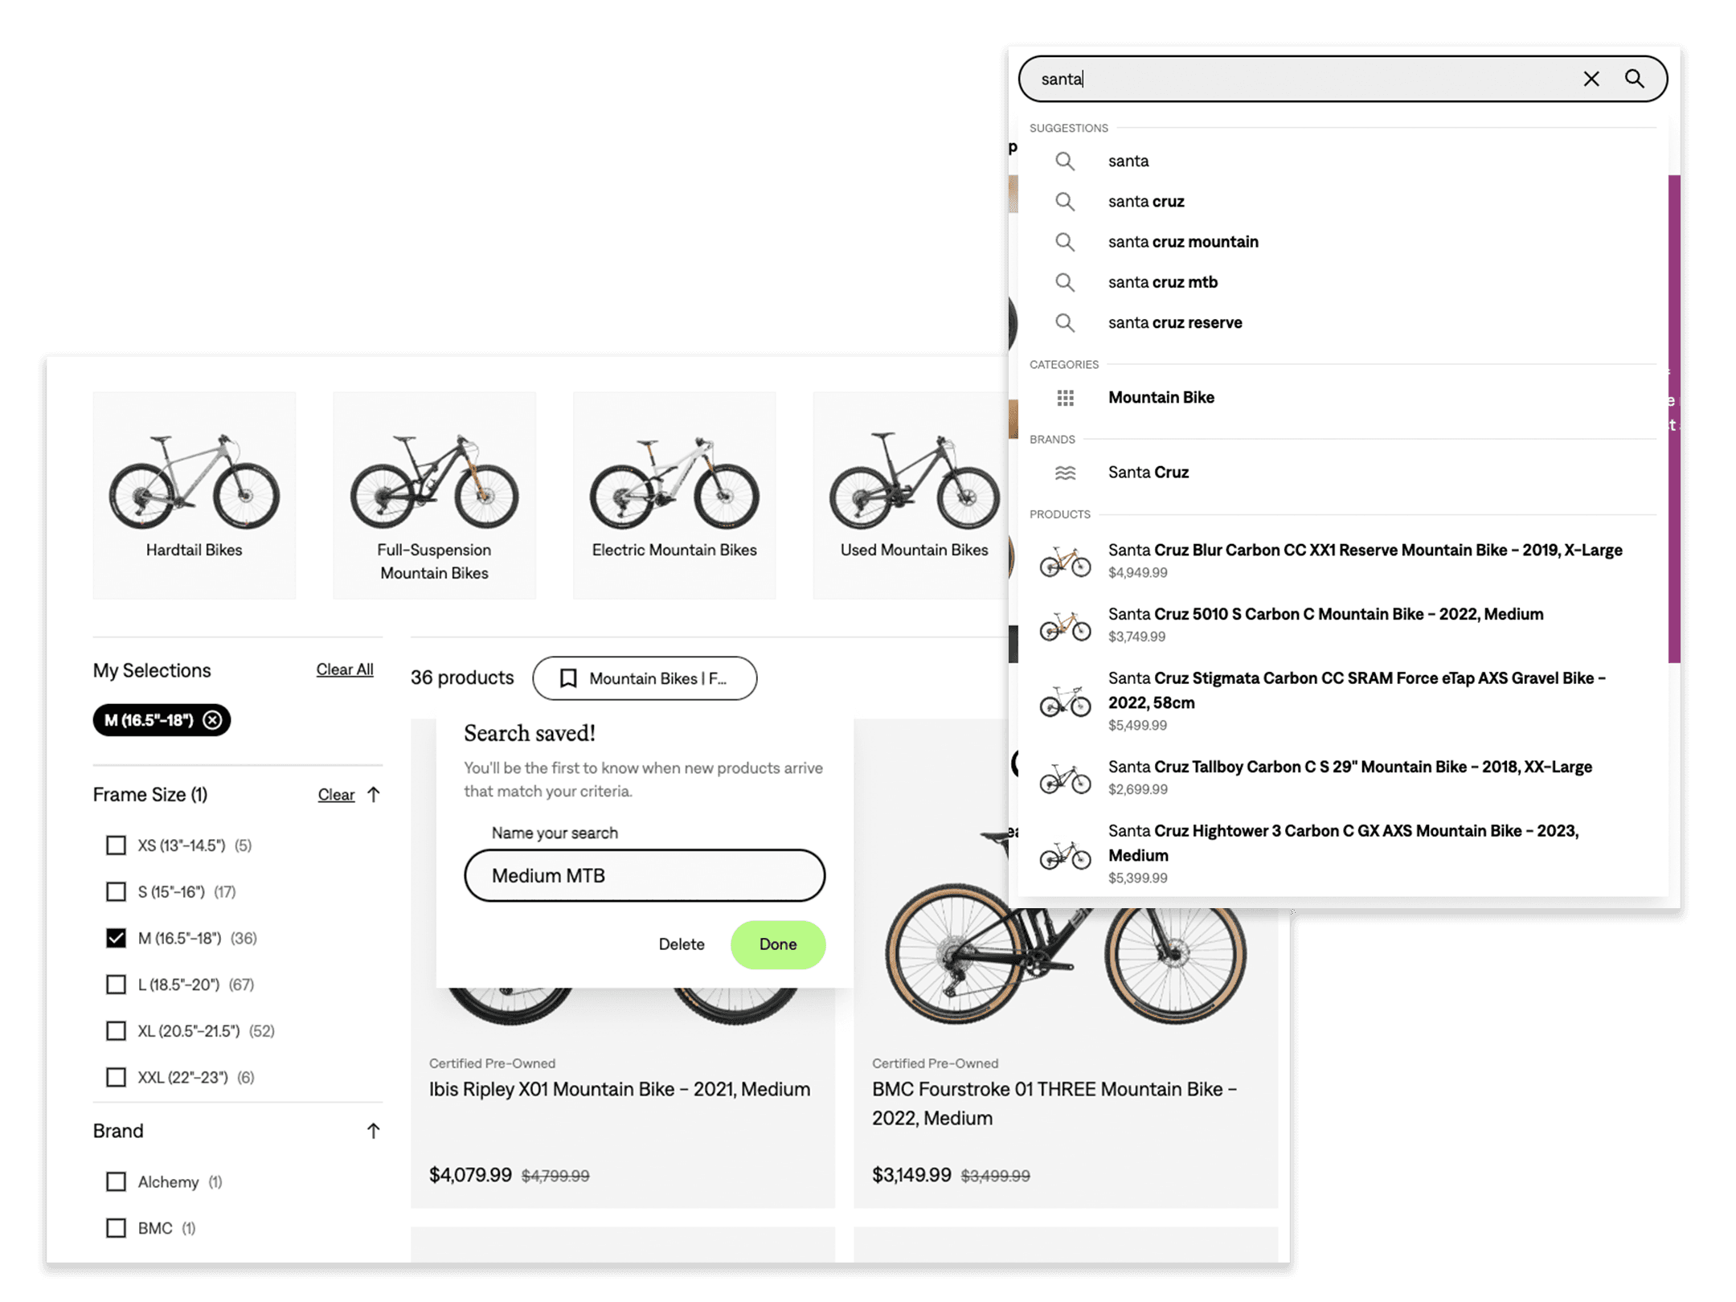Click Delete in Search saved popup
This screenshot has height=1302, width=1736.
682,944
